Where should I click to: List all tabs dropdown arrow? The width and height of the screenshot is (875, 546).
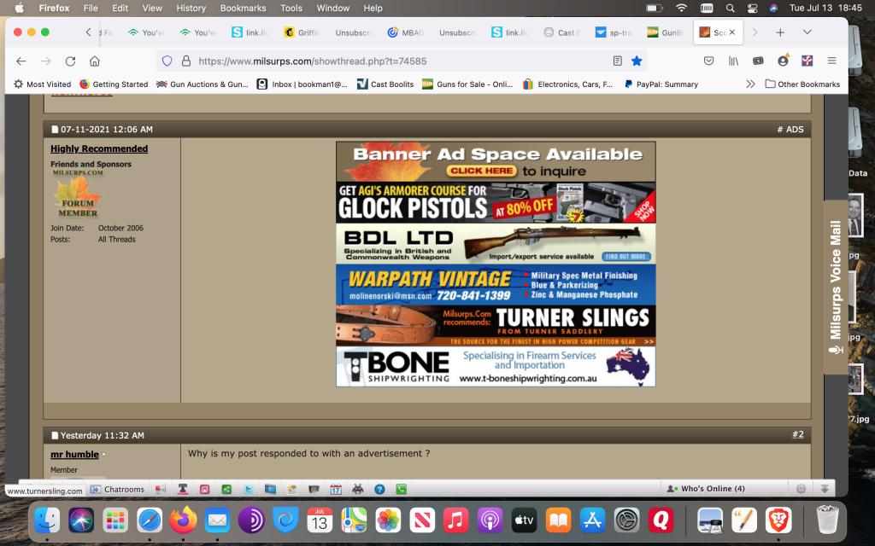pos(807,32)
